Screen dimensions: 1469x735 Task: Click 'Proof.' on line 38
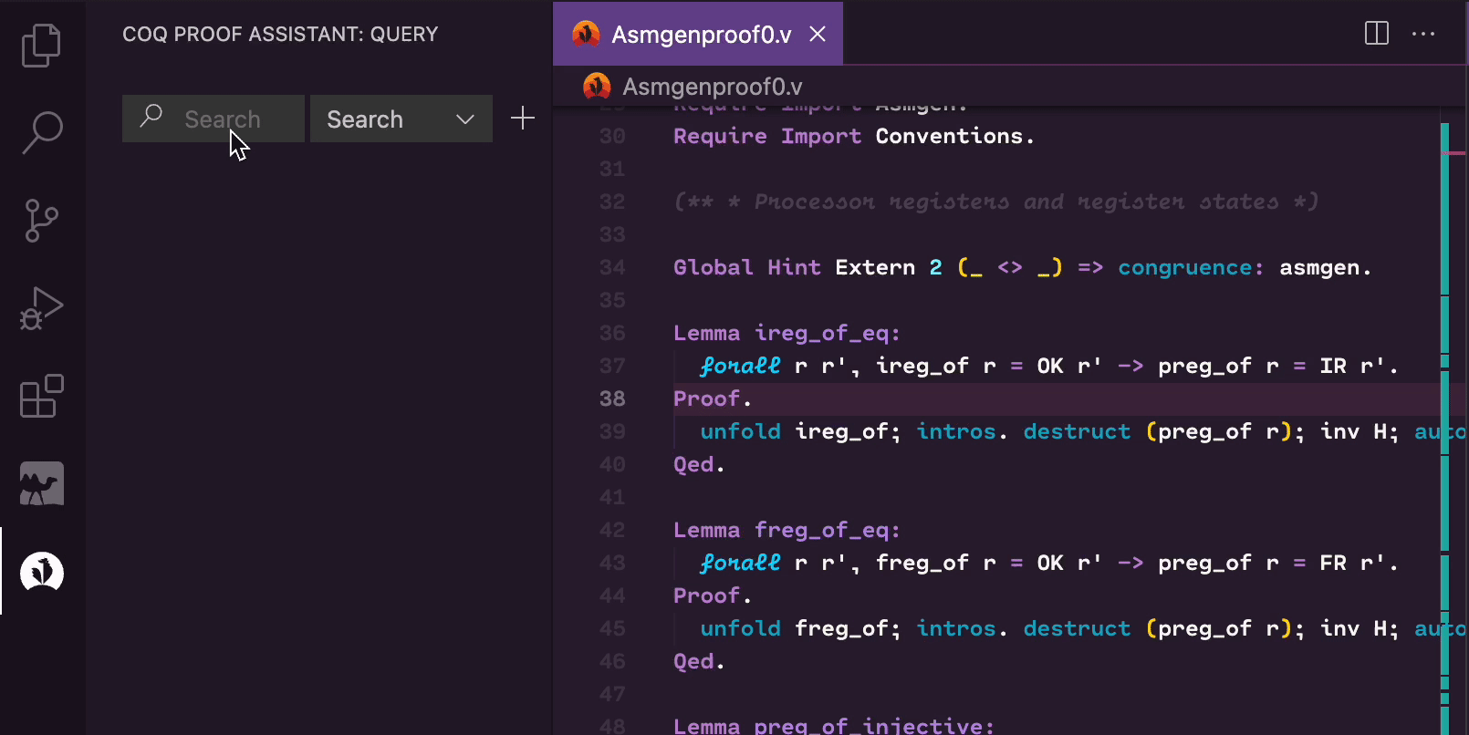pos(713,399)
